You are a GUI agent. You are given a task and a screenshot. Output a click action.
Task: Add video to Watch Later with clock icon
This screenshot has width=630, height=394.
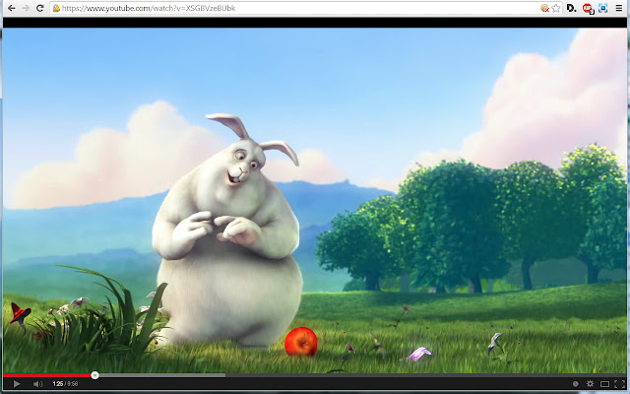(x=575, y=384)
